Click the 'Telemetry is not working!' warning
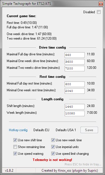This screenshot has width=105, height=175. (x=52, y=160)
